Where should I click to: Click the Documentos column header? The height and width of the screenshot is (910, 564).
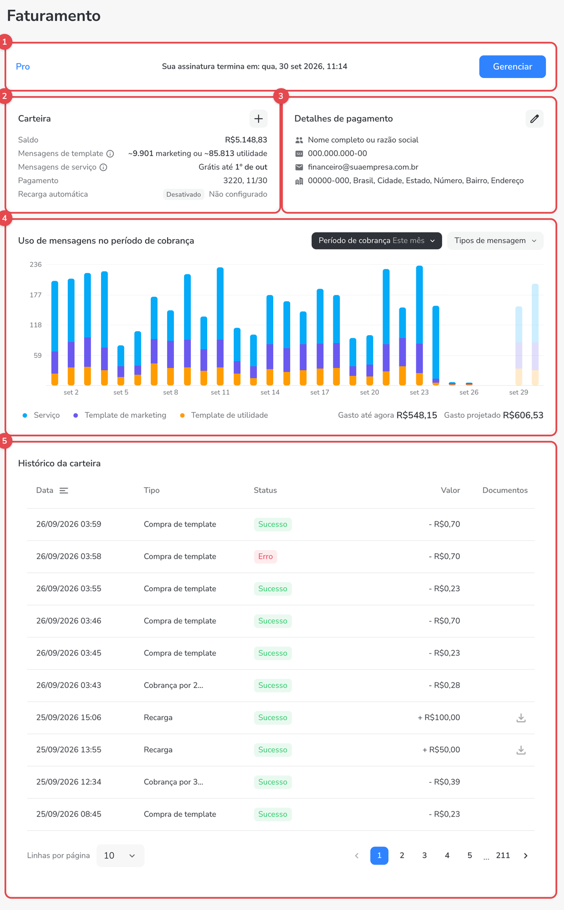(x=505, y=491)
